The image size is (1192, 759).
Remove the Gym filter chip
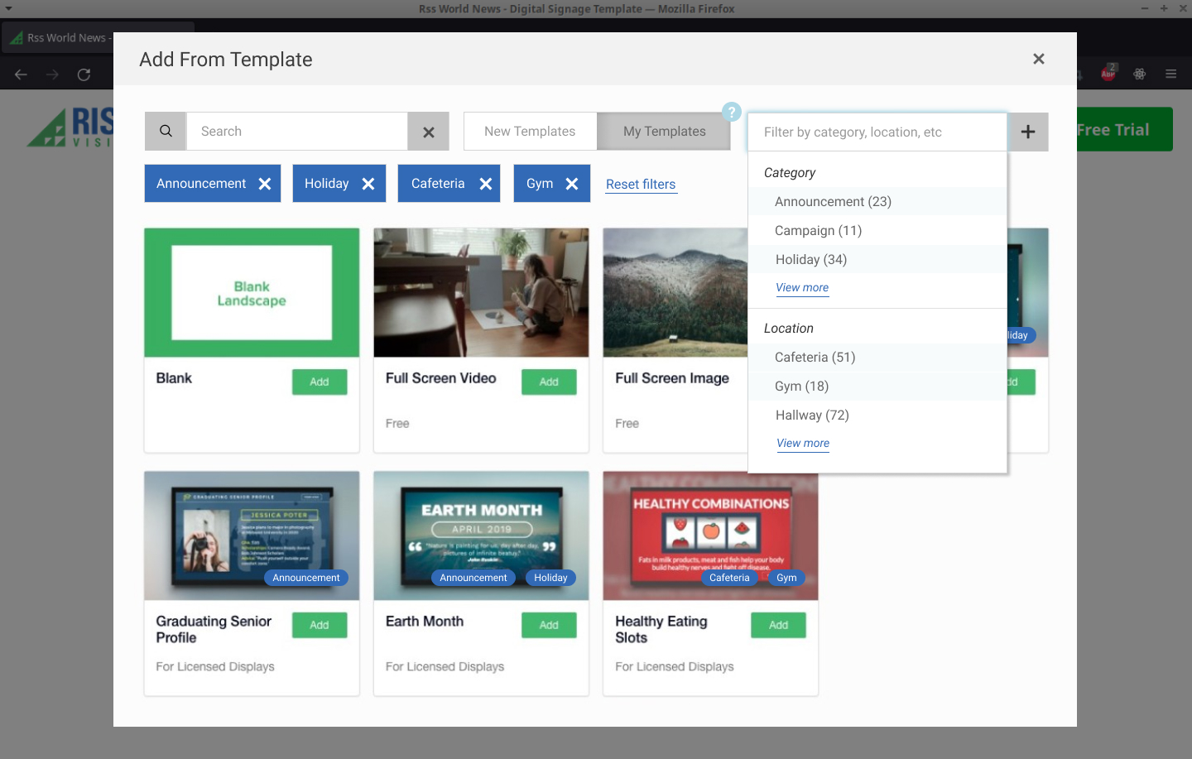[x=572, y=184]
